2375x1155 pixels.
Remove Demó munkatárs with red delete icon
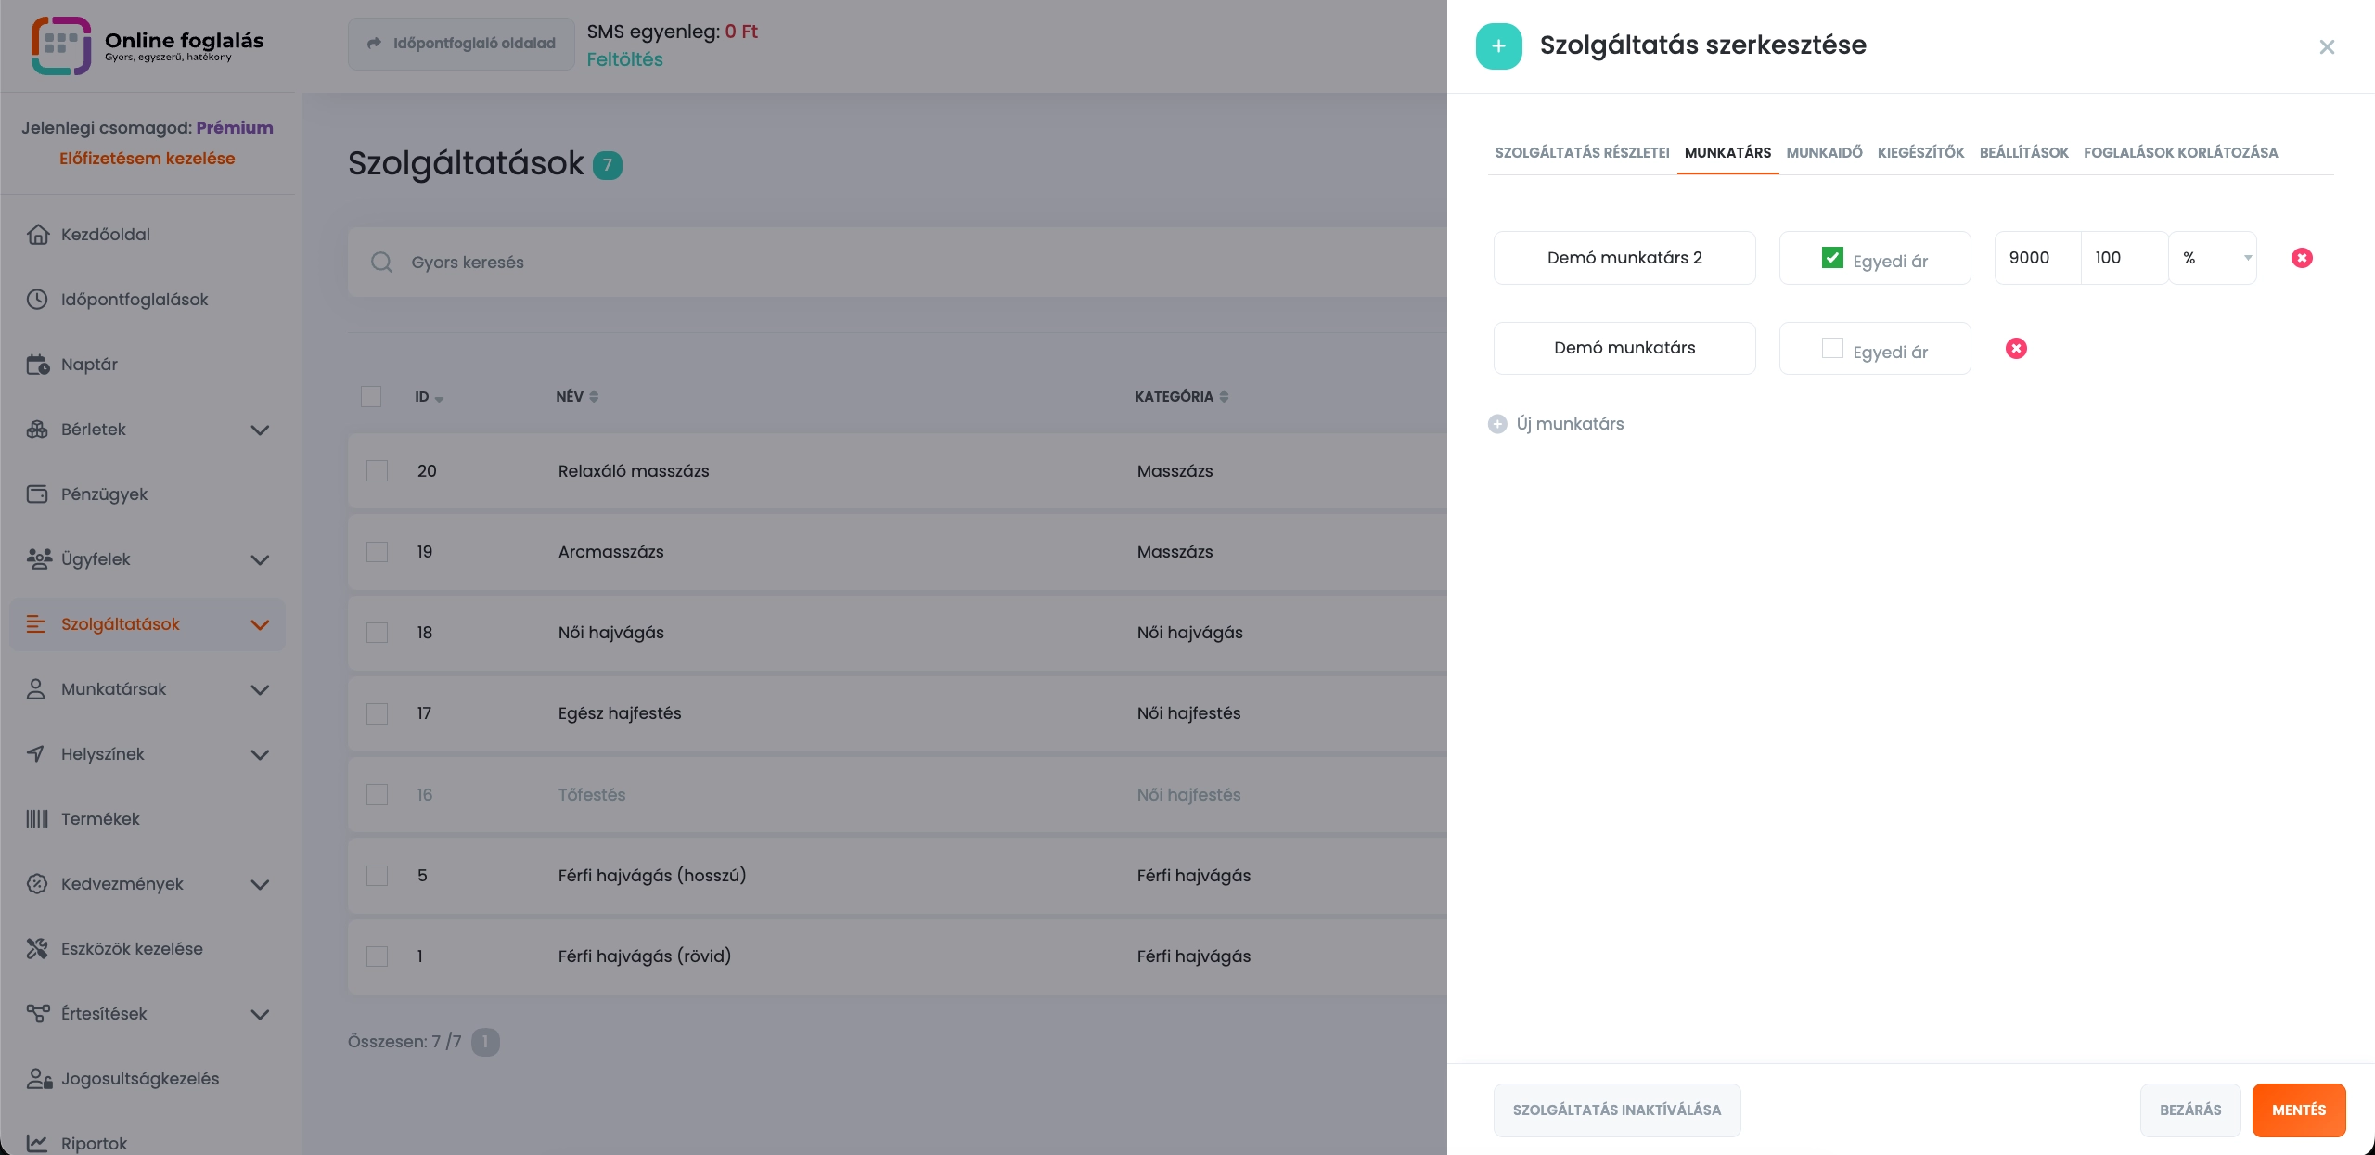(x=2016, y=349)
